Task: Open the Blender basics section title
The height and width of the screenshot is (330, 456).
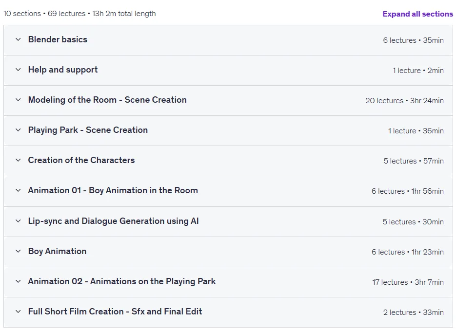Action: 58,39
